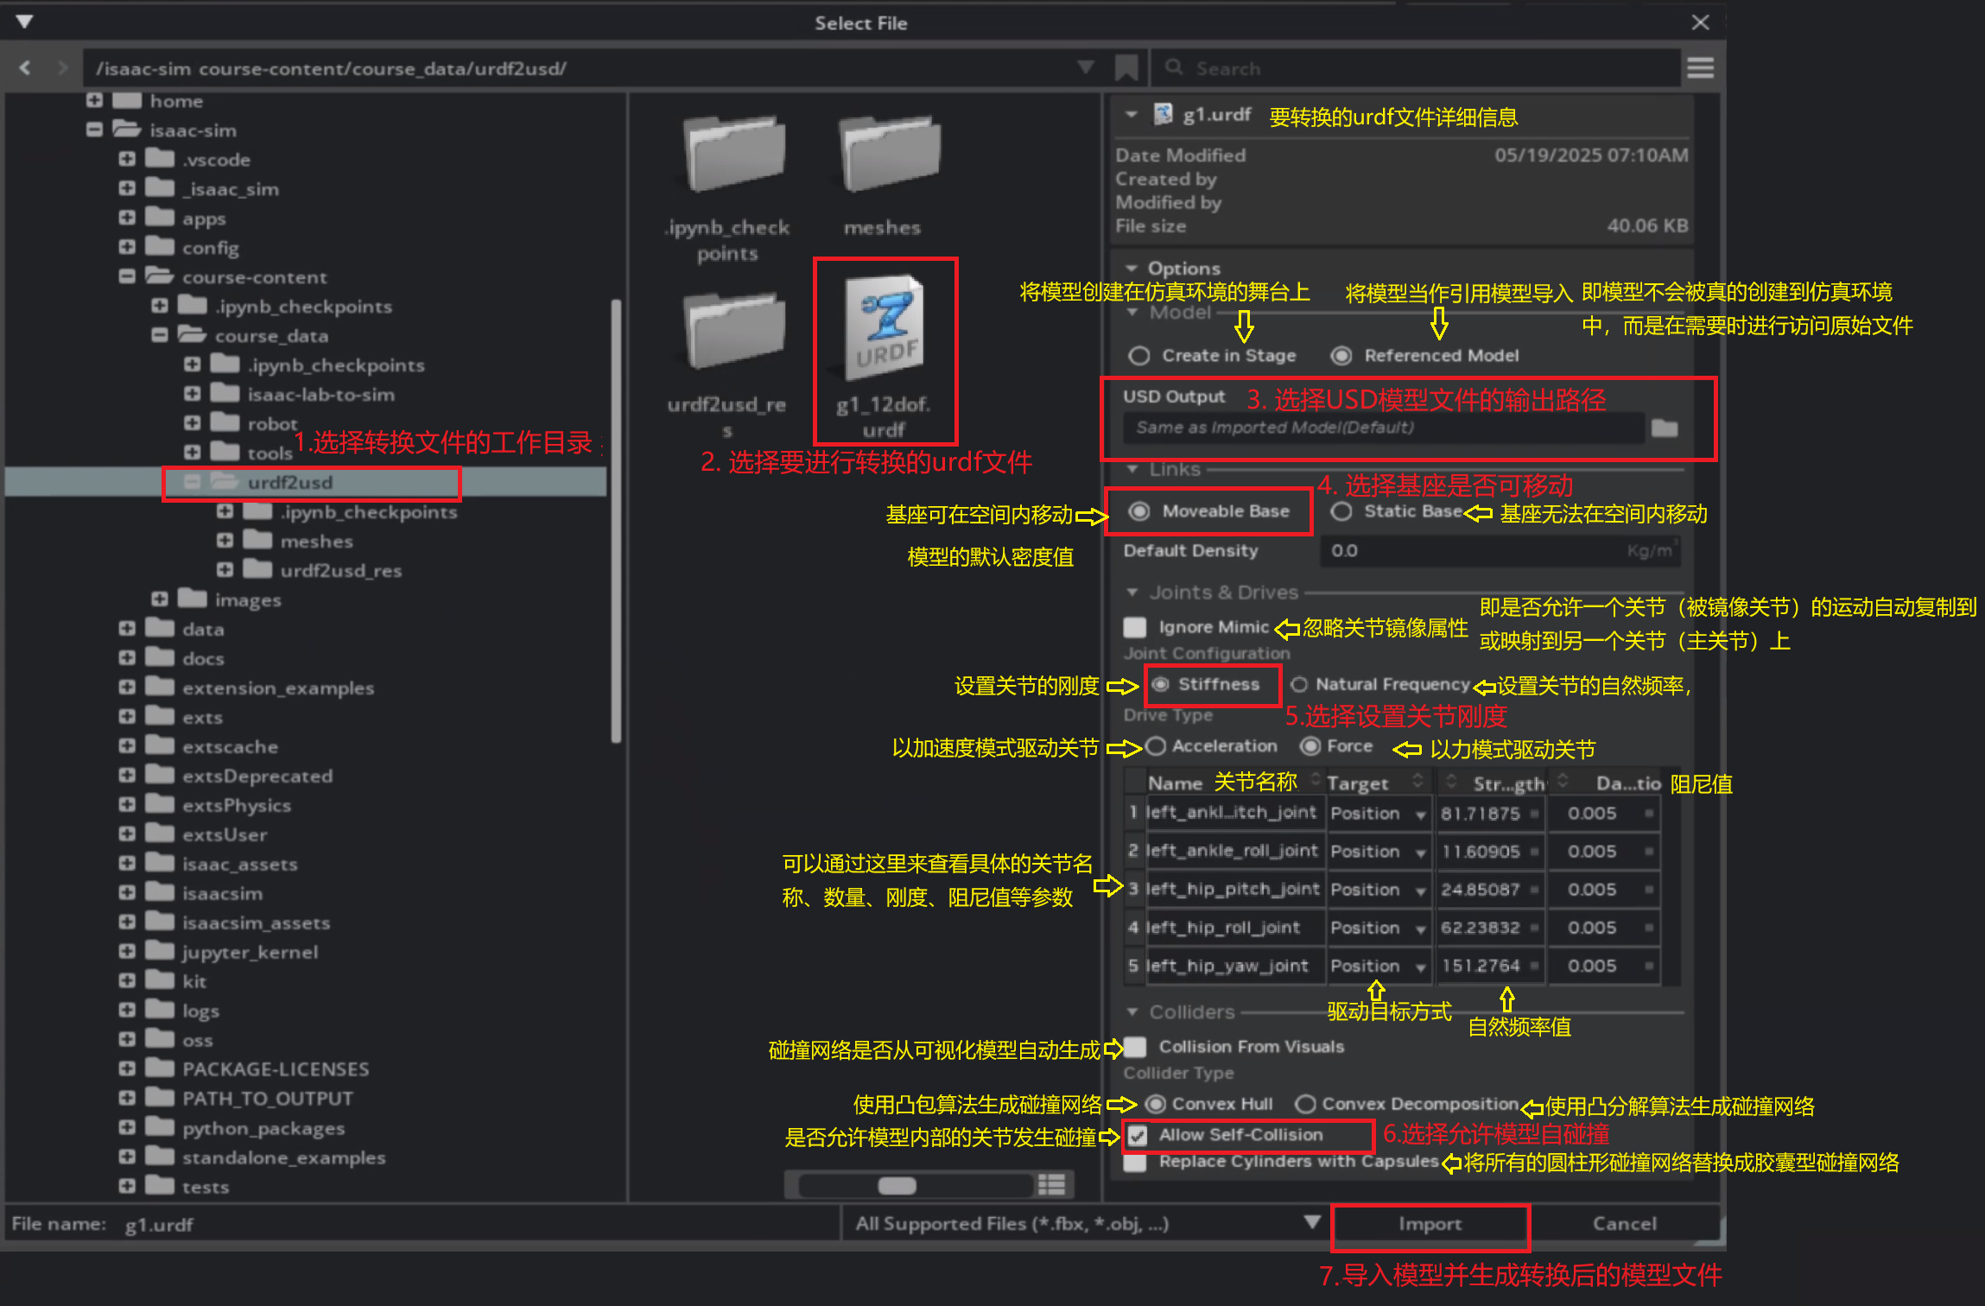1985x1306 pixels.
Task: Open the top-left dialog dropdown triangle
Action: (24, 22)
